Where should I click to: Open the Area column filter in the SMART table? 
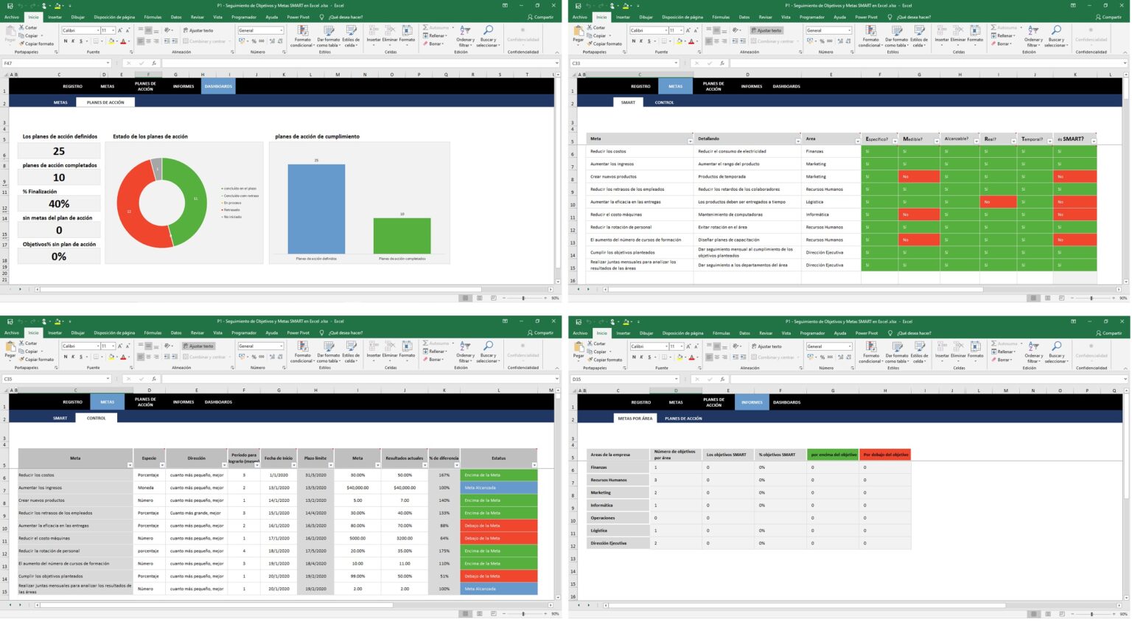[x=857, y=141]
